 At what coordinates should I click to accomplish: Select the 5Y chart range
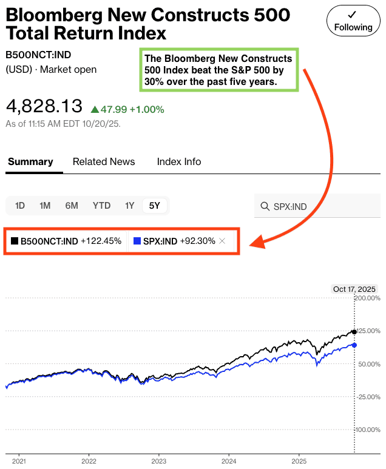pos(154,206)
